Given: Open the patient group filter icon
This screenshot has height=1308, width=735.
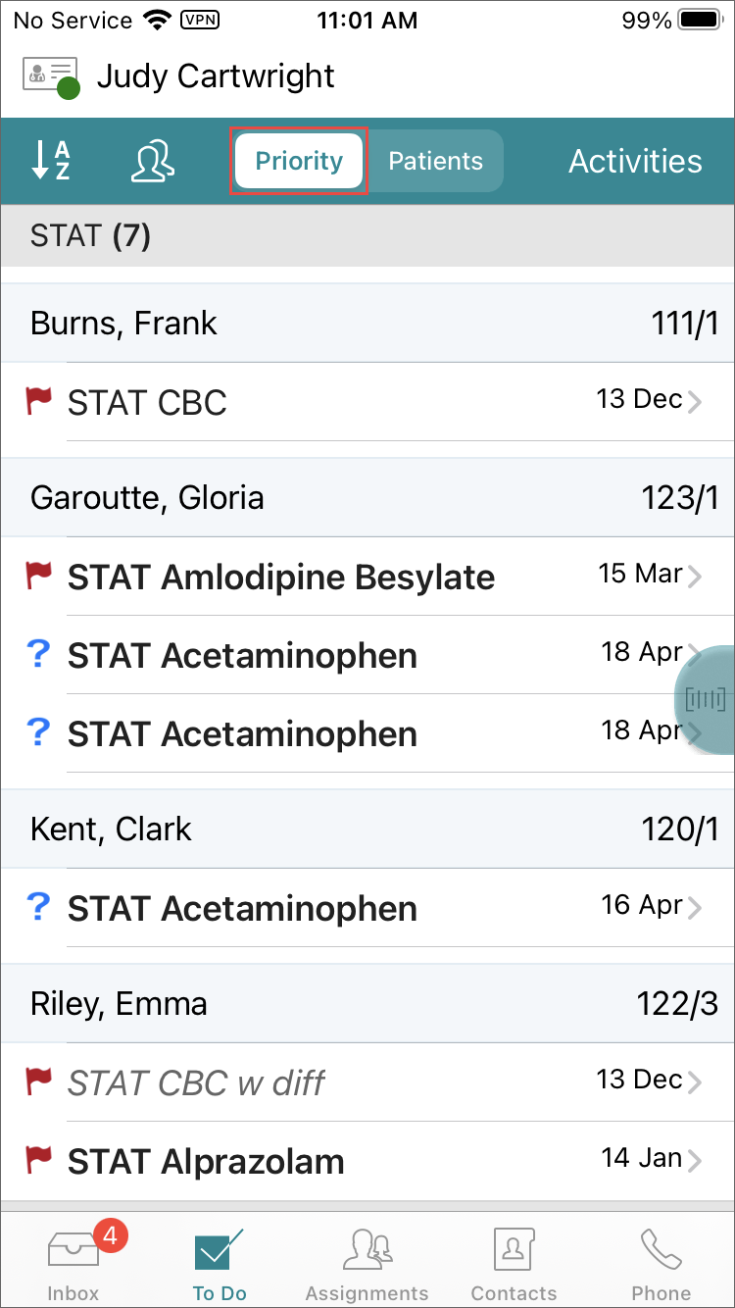Looking at the screenshot, I should pyautogui.click(x=153, y=161).
